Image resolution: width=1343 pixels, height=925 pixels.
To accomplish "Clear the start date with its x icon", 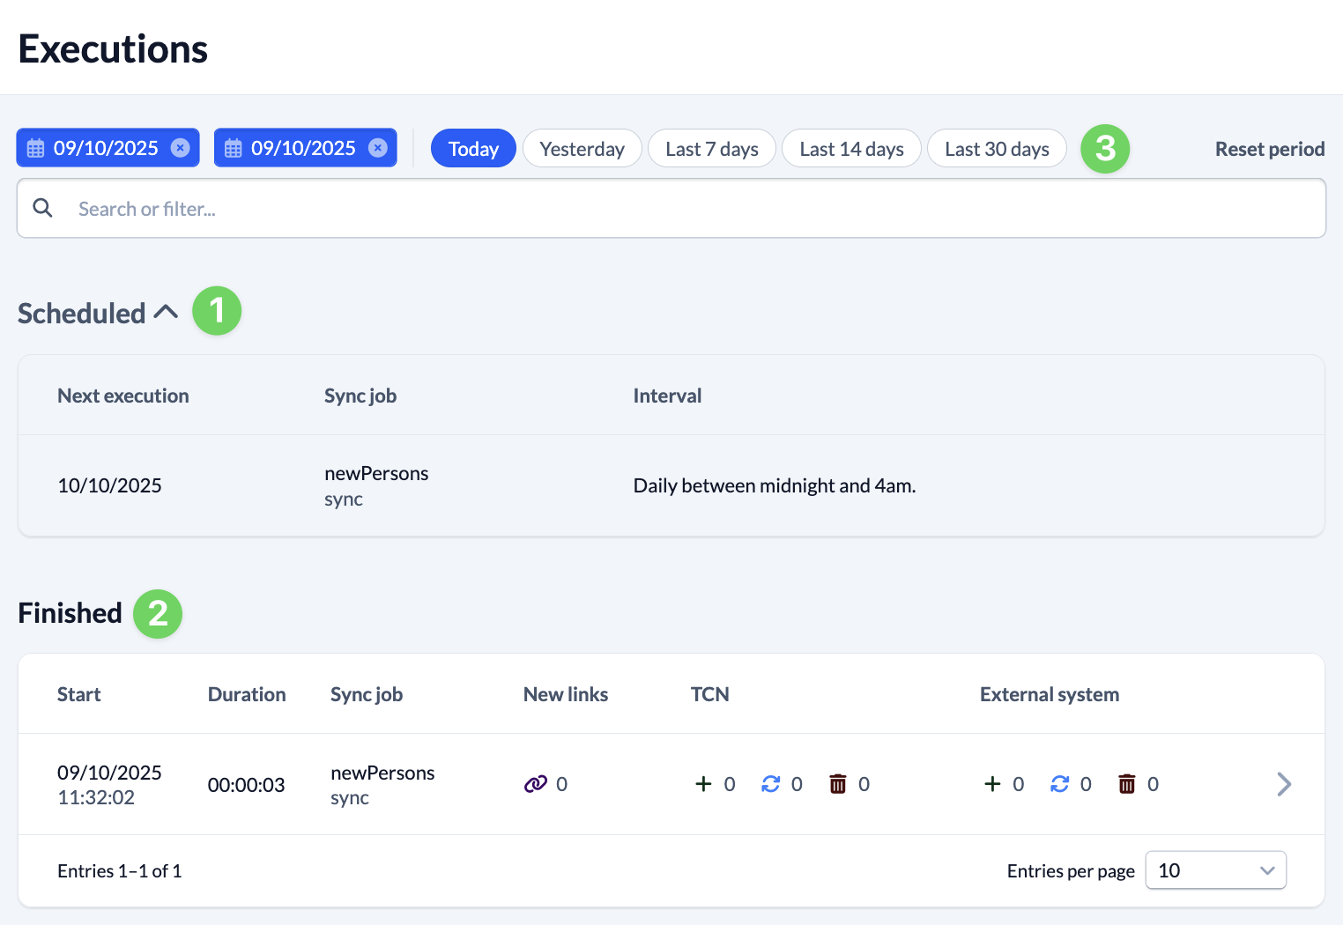I will 180,148.
